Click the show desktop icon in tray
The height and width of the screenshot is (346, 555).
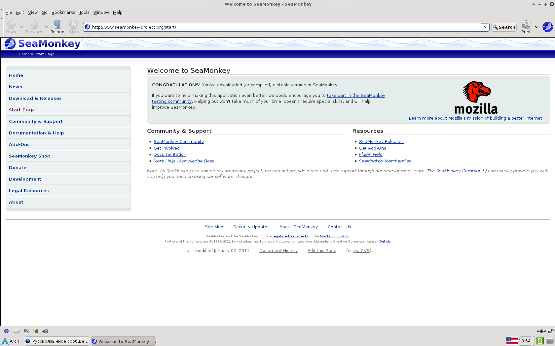[550, 341]
